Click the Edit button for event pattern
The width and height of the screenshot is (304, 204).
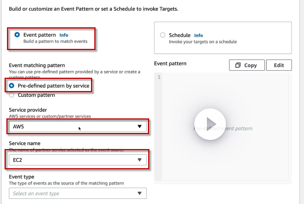[279, 65]
